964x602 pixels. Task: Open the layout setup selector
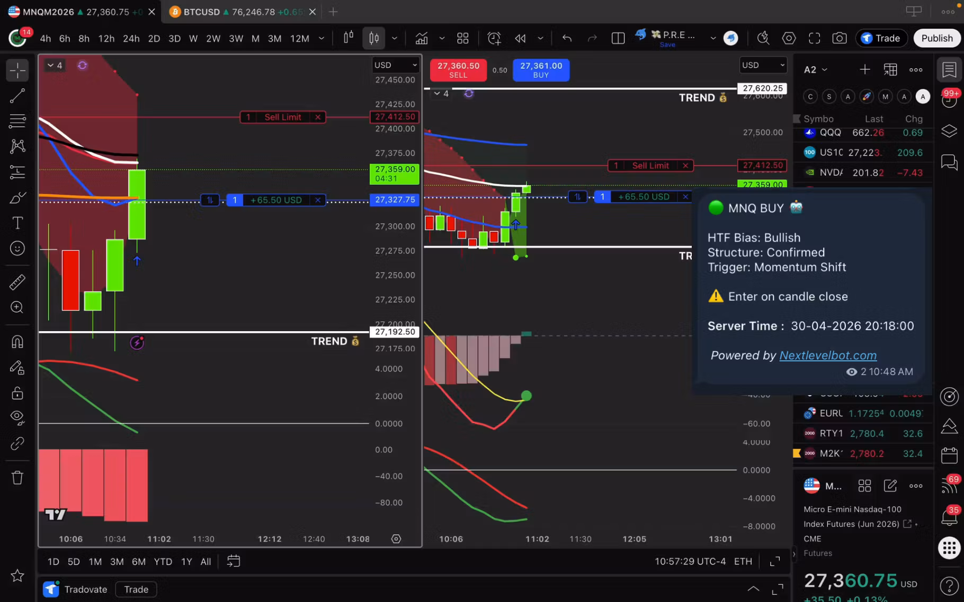[x=618, y=38]
